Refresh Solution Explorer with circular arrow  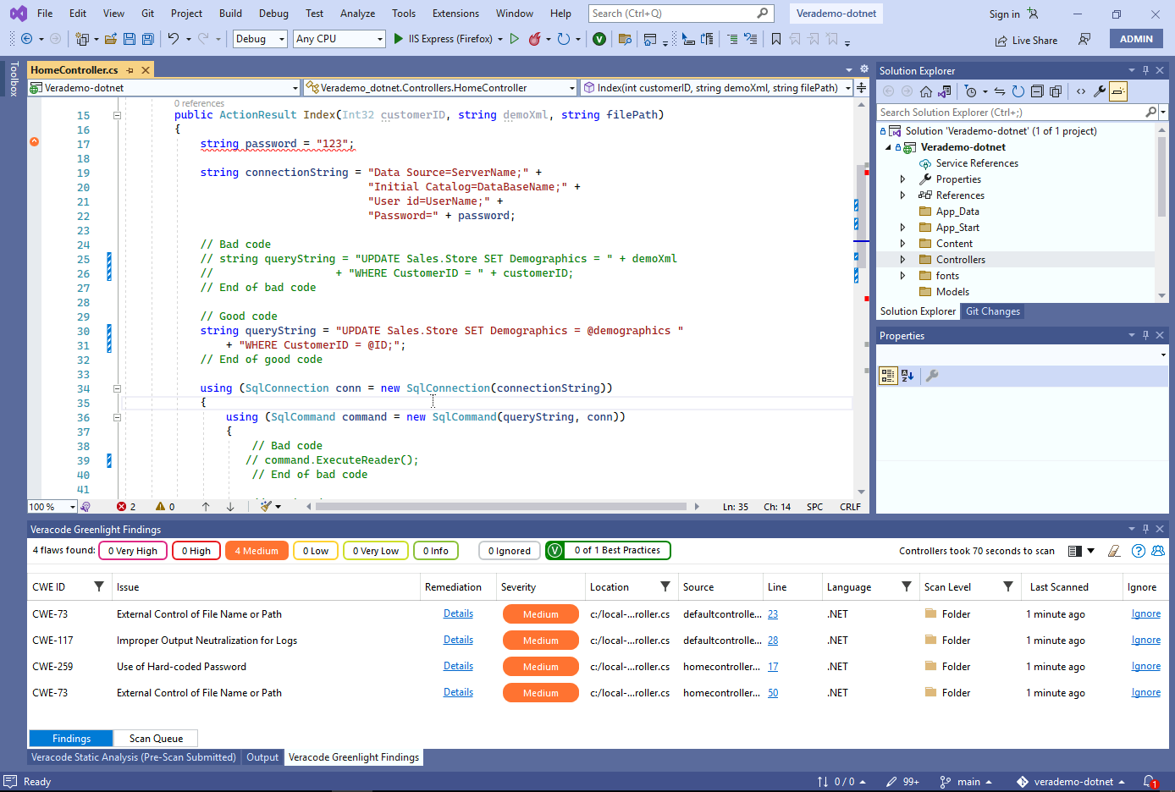pos(1018,91)
